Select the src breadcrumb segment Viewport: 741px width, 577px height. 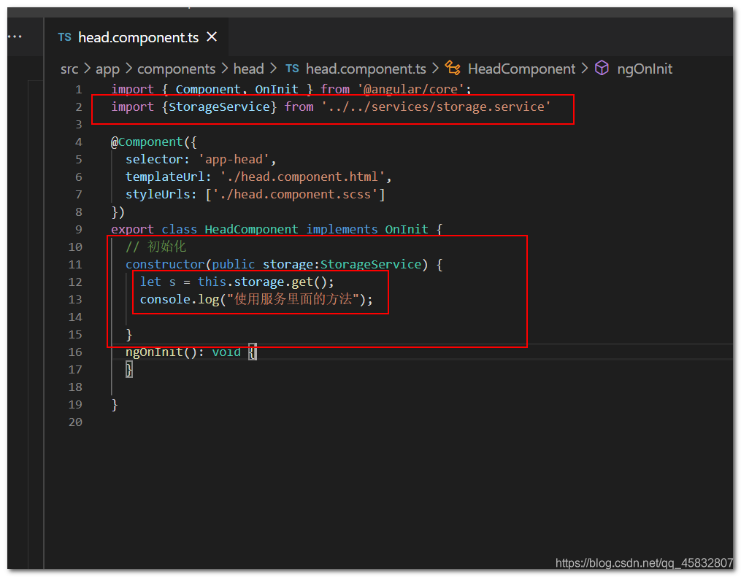coord(69,69)
